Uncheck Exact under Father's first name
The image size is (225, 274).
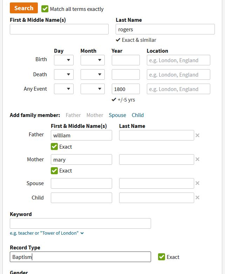(x=54, y=146)
